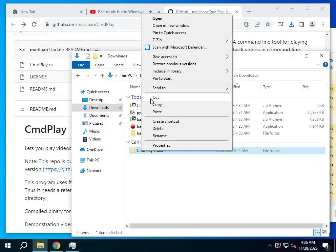Open a new Chrome tab with plus button

(249, 12)
